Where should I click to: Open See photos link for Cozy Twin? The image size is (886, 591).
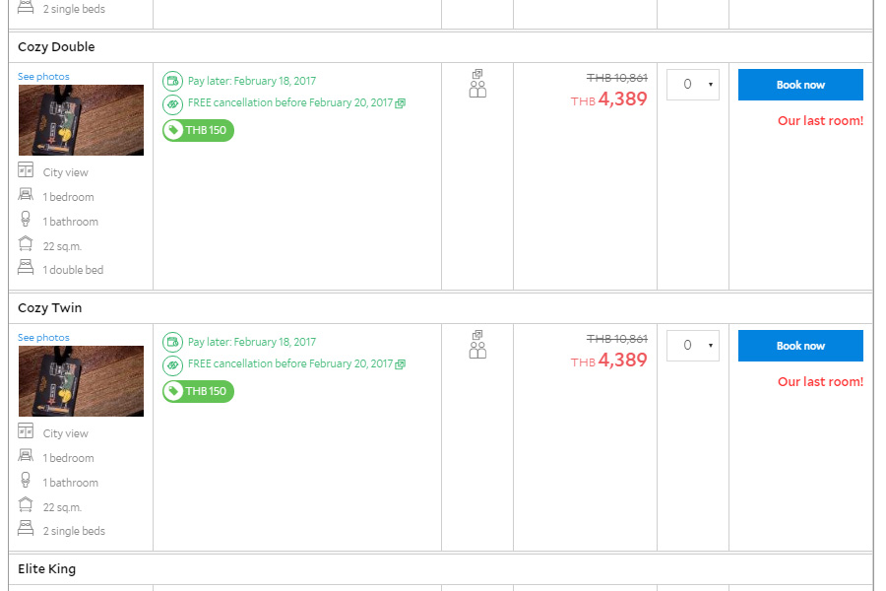(x=43, y=337)
